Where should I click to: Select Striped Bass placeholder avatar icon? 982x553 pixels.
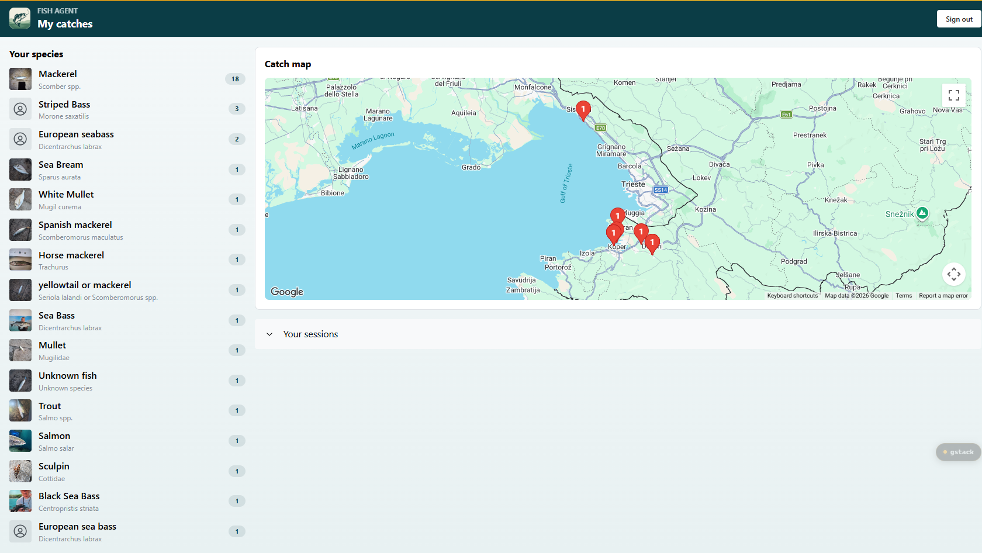tap(20, 109)
